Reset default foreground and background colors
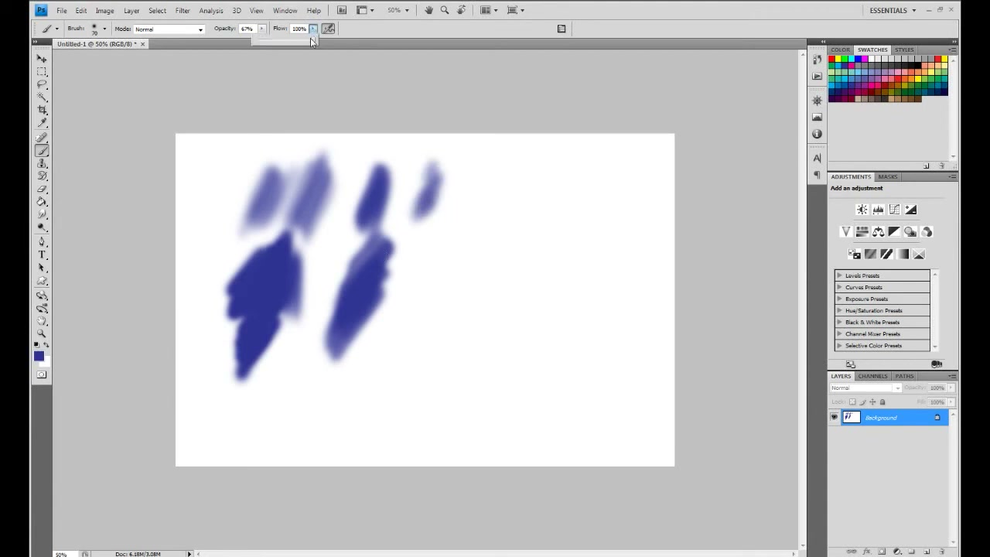This screenshot has height=557, width=990. [x=37, y=345]
